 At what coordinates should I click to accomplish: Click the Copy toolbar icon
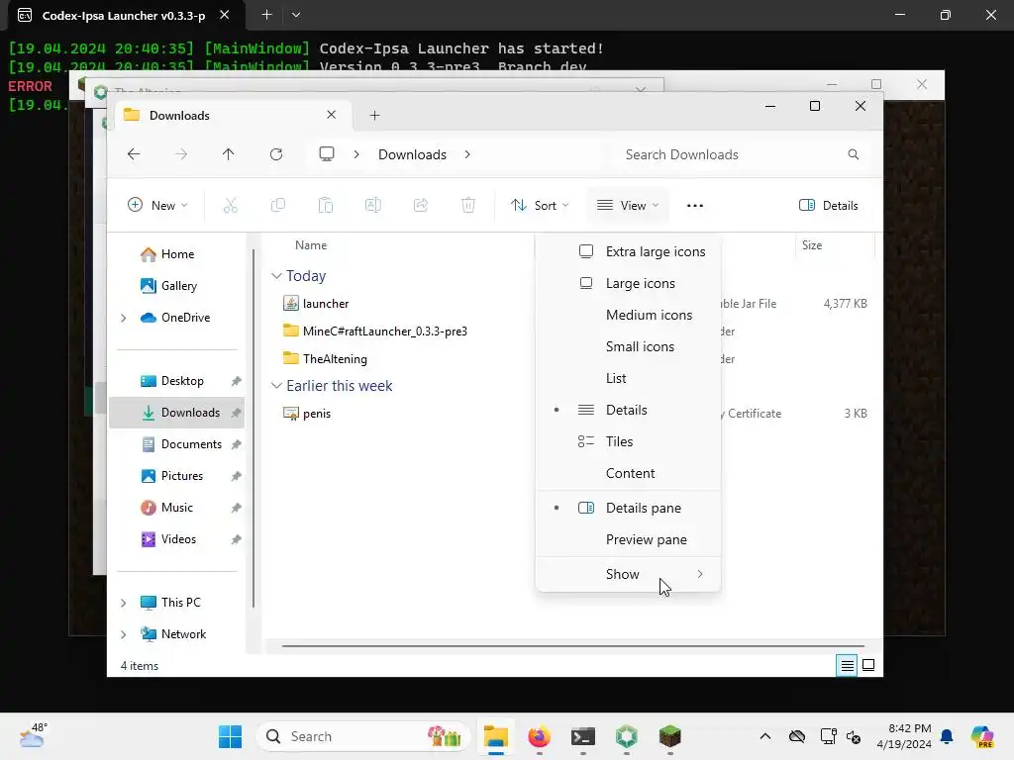[278, 206]
